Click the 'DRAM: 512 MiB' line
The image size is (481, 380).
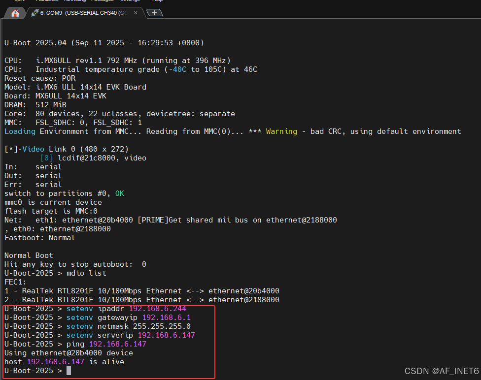click(35, 105)
